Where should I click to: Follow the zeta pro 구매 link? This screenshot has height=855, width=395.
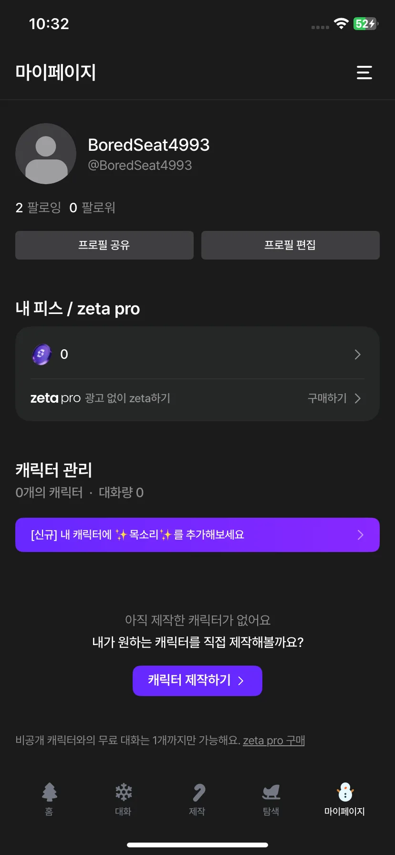(274, 740)
